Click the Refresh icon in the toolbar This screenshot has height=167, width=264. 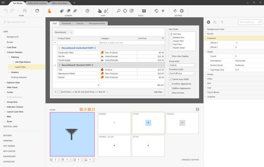pos(37,11)
